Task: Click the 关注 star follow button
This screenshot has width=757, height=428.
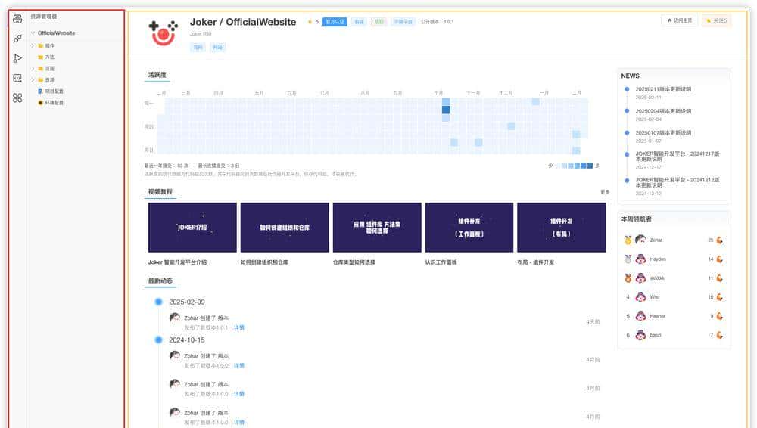Action: tap(716, 20)
